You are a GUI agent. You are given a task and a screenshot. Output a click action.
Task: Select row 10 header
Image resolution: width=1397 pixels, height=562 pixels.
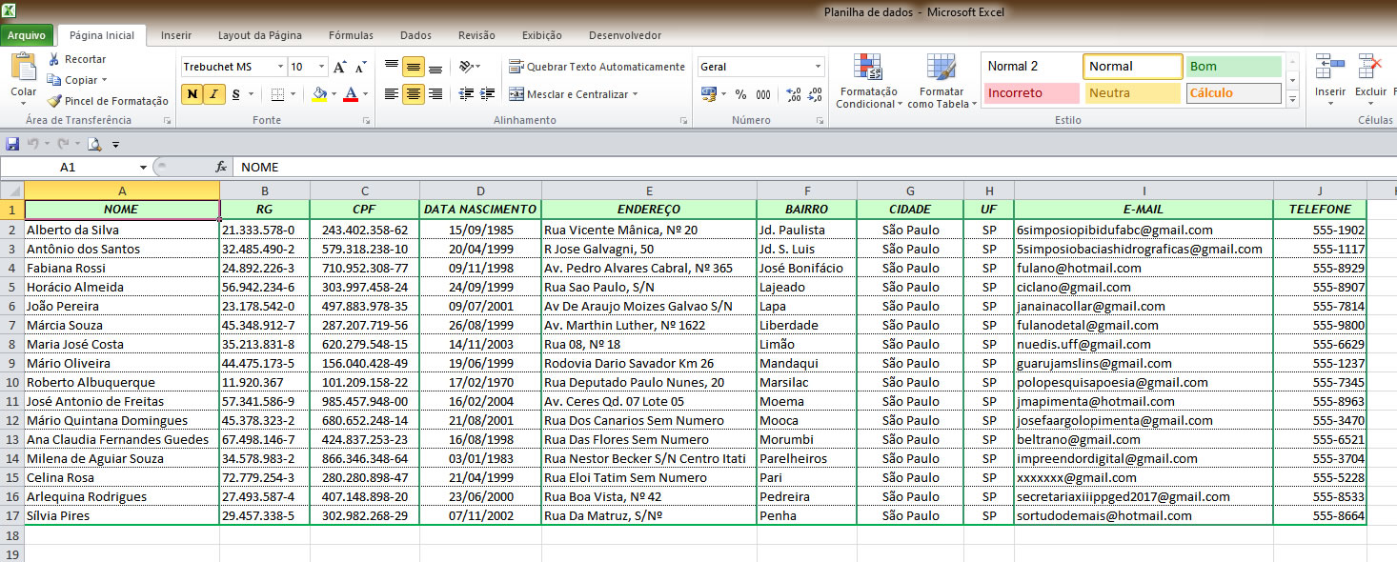[11, 382]
